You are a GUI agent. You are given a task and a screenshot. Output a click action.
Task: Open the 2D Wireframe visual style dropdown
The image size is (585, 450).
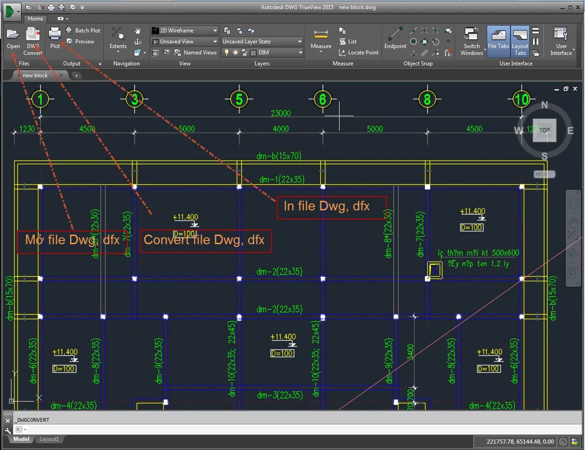click(185, 31)
